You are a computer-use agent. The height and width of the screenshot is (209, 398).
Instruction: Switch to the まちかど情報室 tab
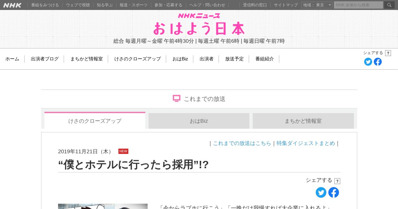303,121
